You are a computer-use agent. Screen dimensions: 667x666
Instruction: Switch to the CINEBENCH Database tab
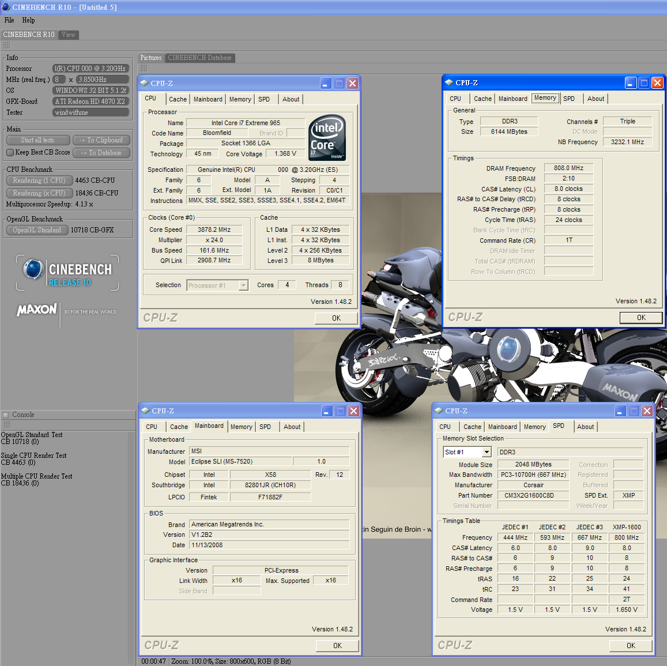pos(199,58)
